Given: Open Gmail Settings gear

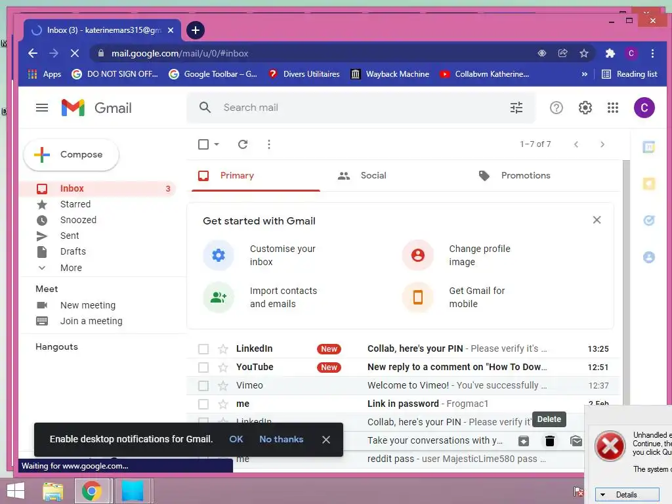Looking at the screenshot, I should pyautogui.click(x=585, y=108).
